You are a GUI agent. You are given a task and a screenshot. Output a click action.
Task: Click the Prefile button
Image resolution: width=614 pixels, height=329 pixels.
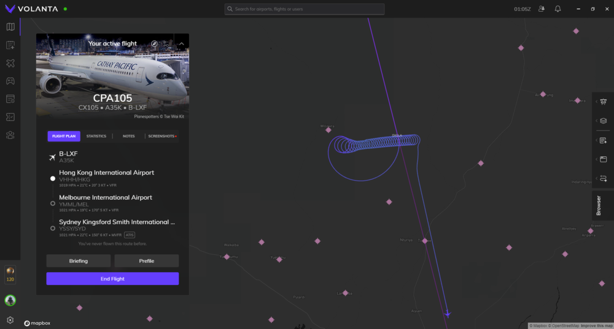(x=146, y=261)
